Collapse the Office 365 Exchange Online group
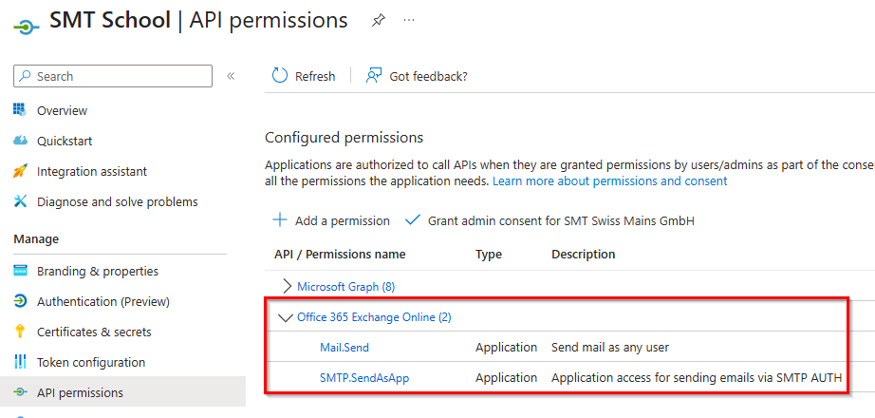The image size is (875, 418). click(287, 317)
